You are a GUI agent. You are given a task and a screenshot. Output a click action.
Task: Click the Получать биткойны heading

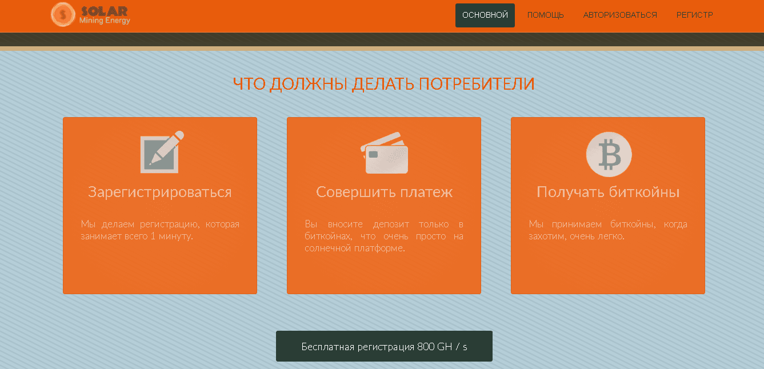[607, 192]
